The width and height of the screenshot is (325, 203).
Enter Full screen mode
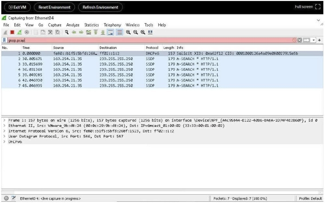[x=307, y=7]
